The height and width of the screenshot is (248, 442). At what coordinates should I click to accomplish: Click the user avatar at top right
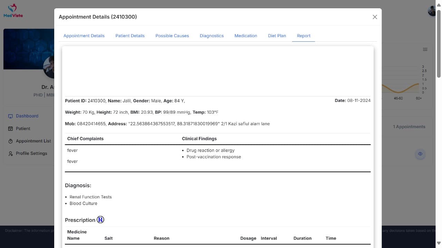[432, 11]
